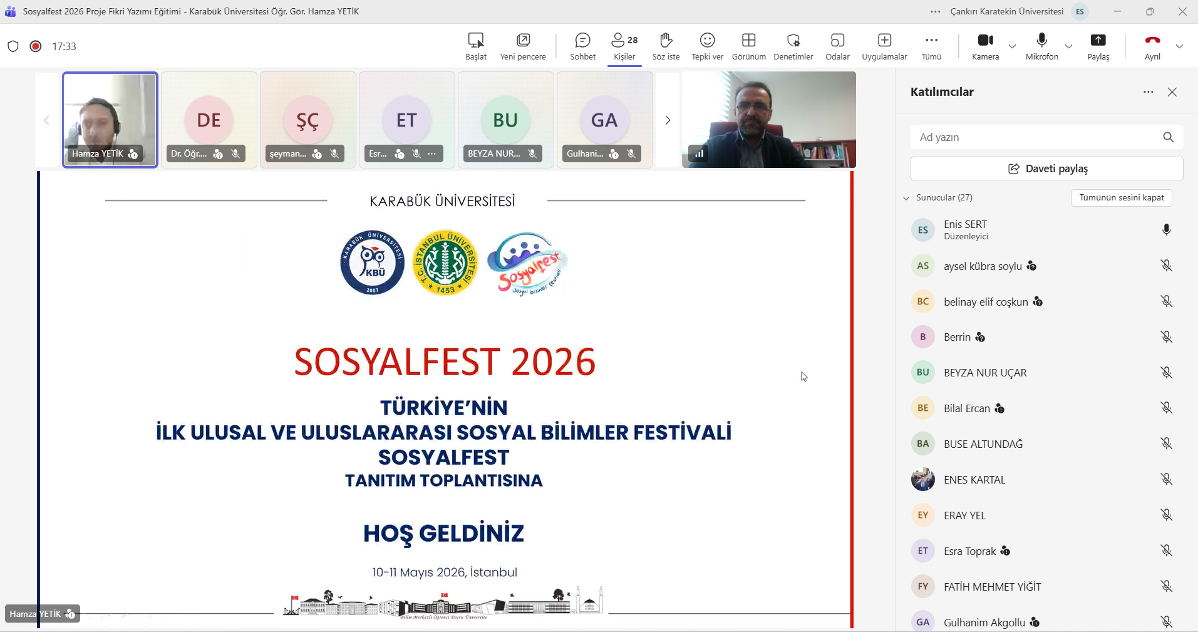Open Tepki ver reactions
The image size is (1198, 632).
(707, 46)
